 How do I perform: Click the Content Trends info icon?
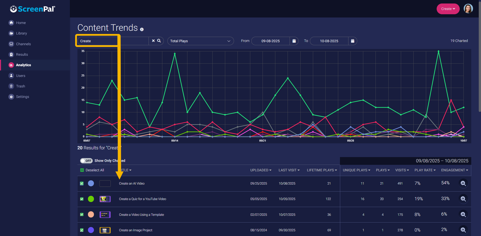(x=142, y=29)
